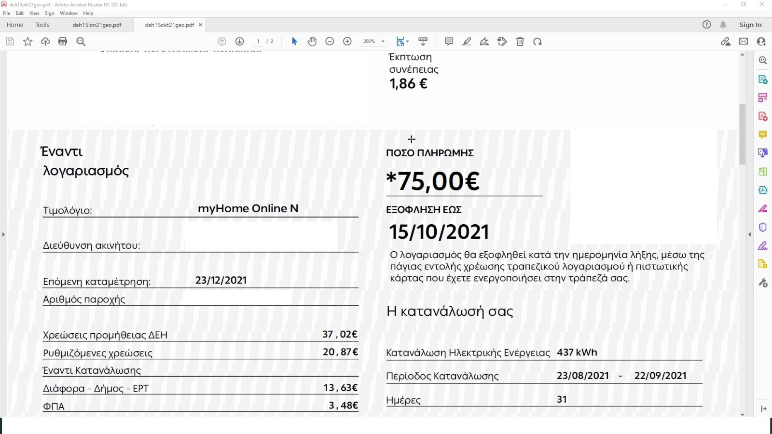Click the share with others person icon
Screen dimensions: 772x434
click(x=761, y=41)
